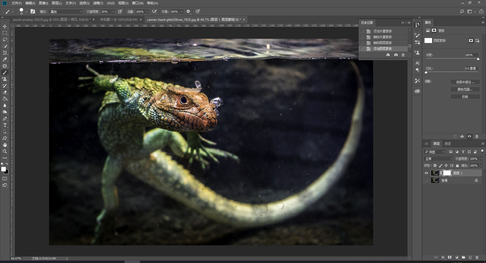
Task: Select the Paint Bucket tool
Action: pyautogui.click(x=5, y=99)
